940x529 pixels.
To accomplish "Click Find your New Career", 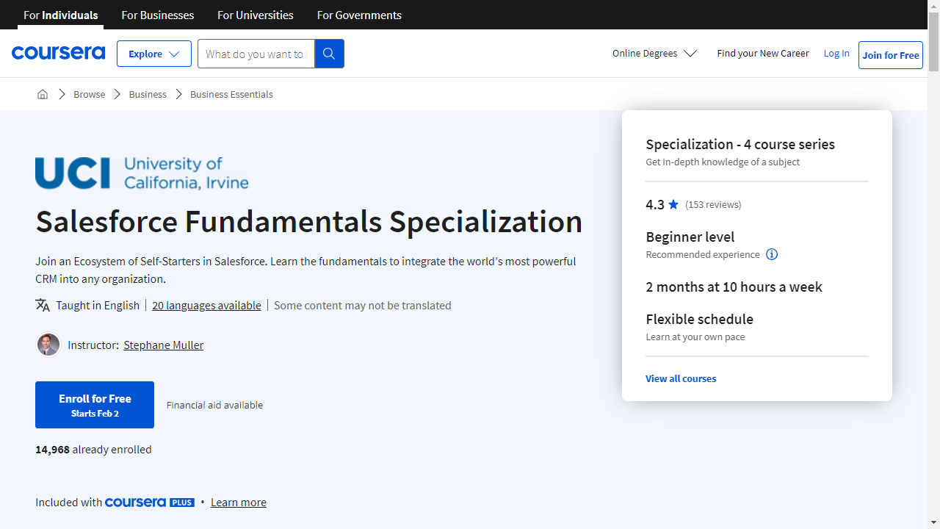I will tap(763, 53).
